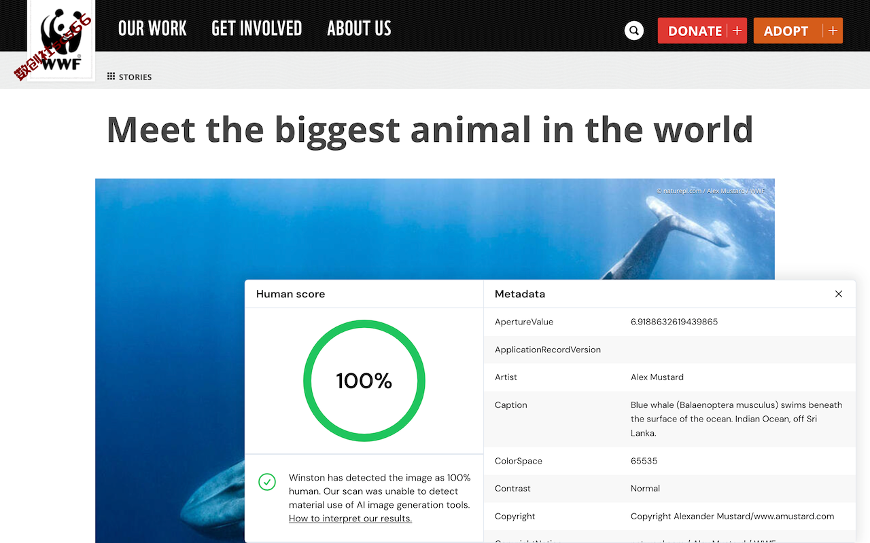Click the orange Adopt button
Screen dimensions: 870x543
798,31
